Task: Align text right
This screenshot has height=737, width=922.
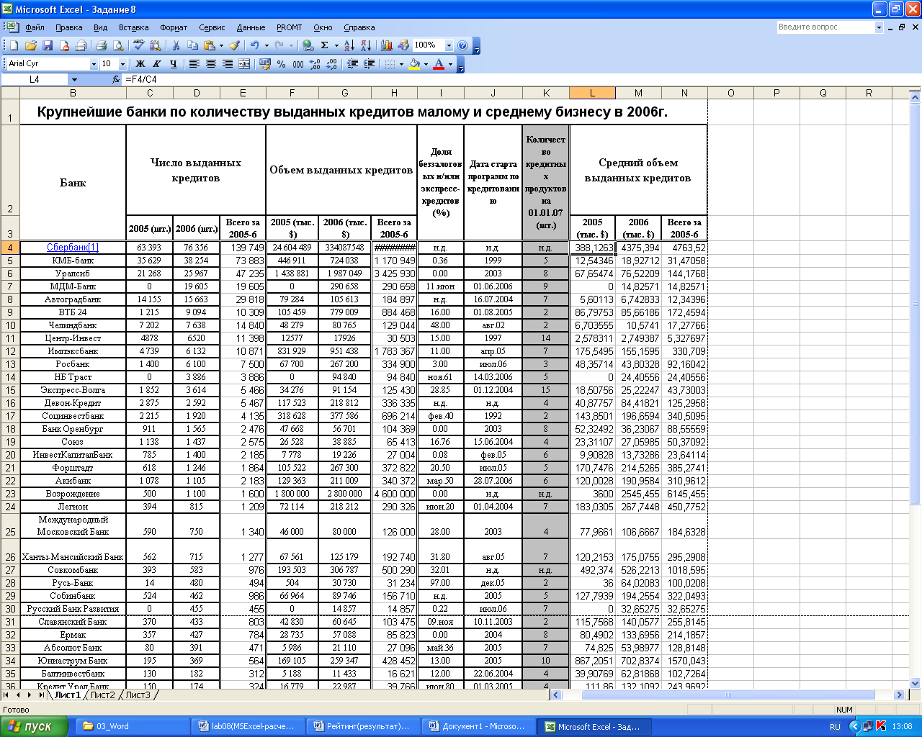Action: pos(228,64)
